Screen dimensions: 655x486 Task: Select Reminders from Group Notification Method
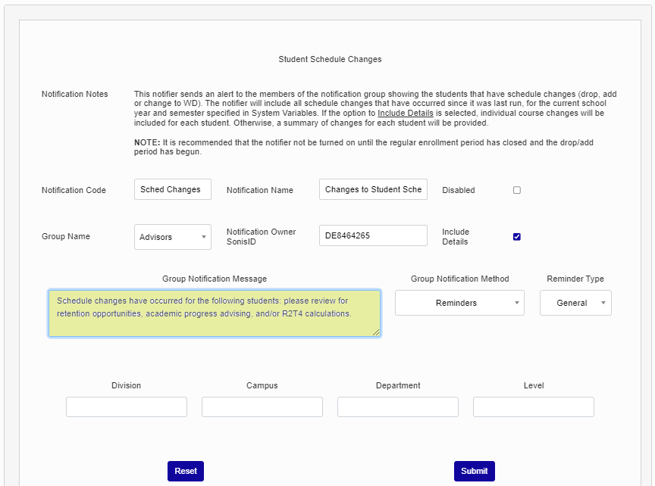(x=459, y=303)
